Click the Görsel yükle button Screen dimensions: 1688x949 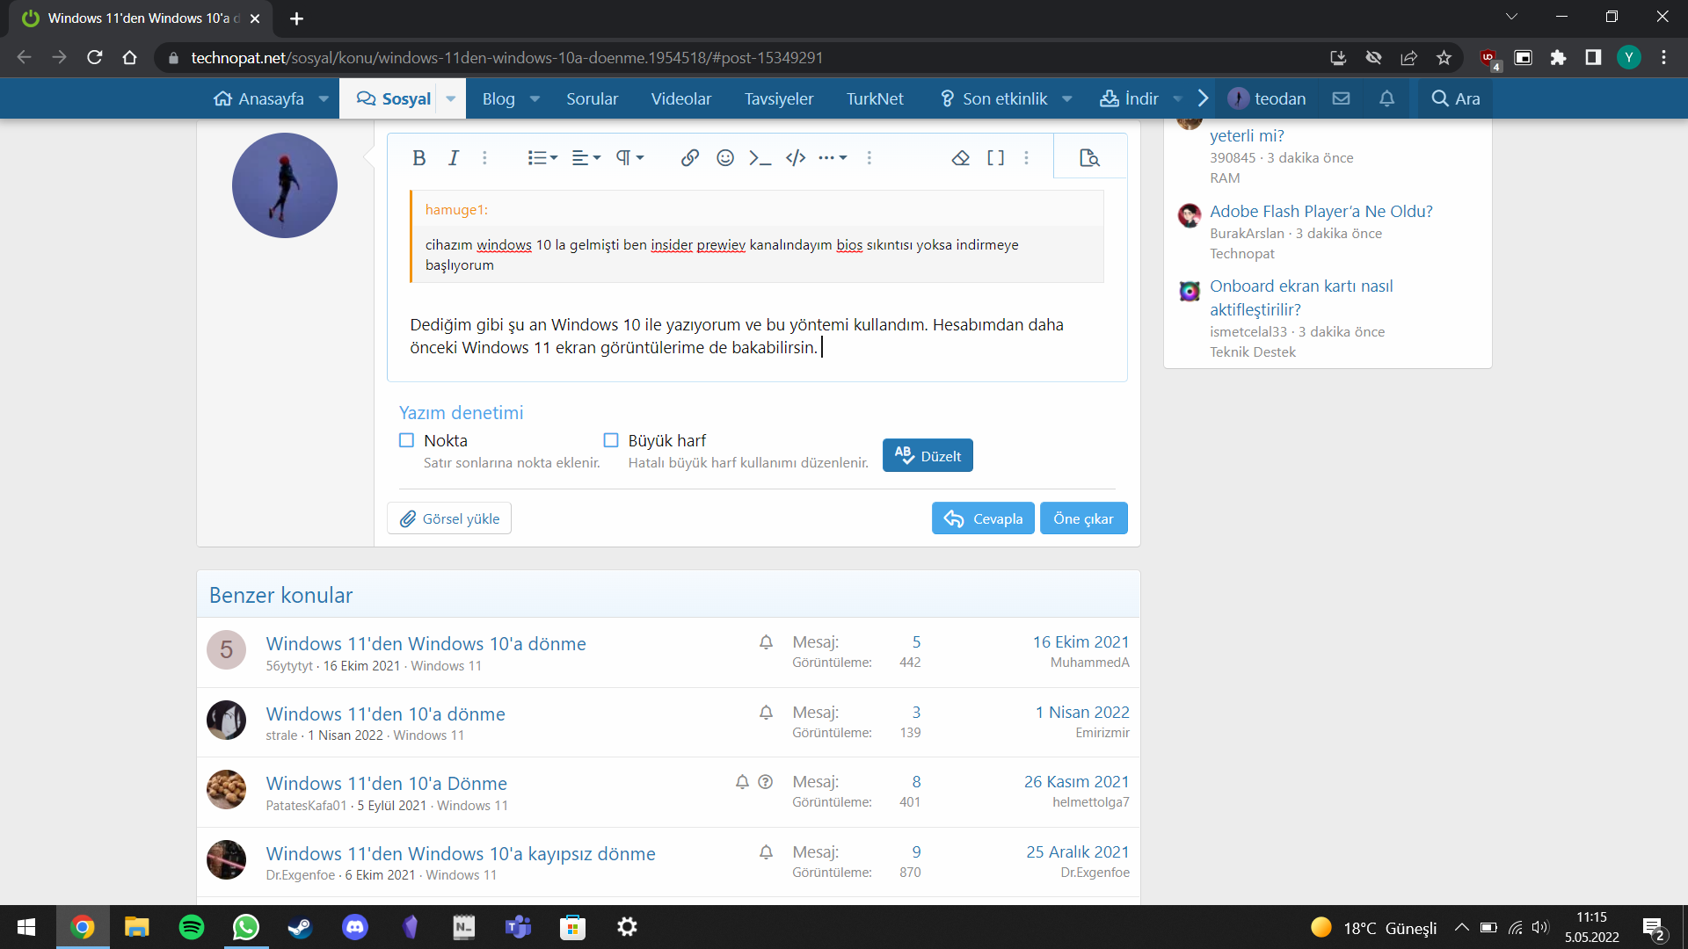click(449, 518)
